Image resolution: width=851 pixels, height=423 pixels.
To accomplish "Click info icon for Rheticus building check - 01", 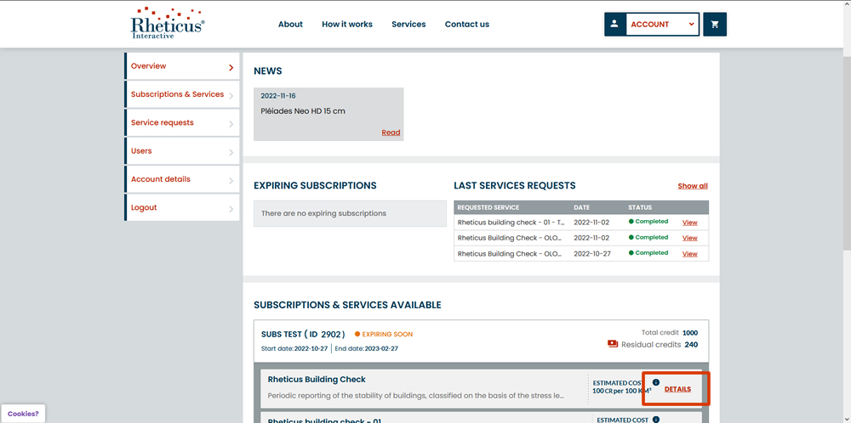I will [x=655, y=420].
